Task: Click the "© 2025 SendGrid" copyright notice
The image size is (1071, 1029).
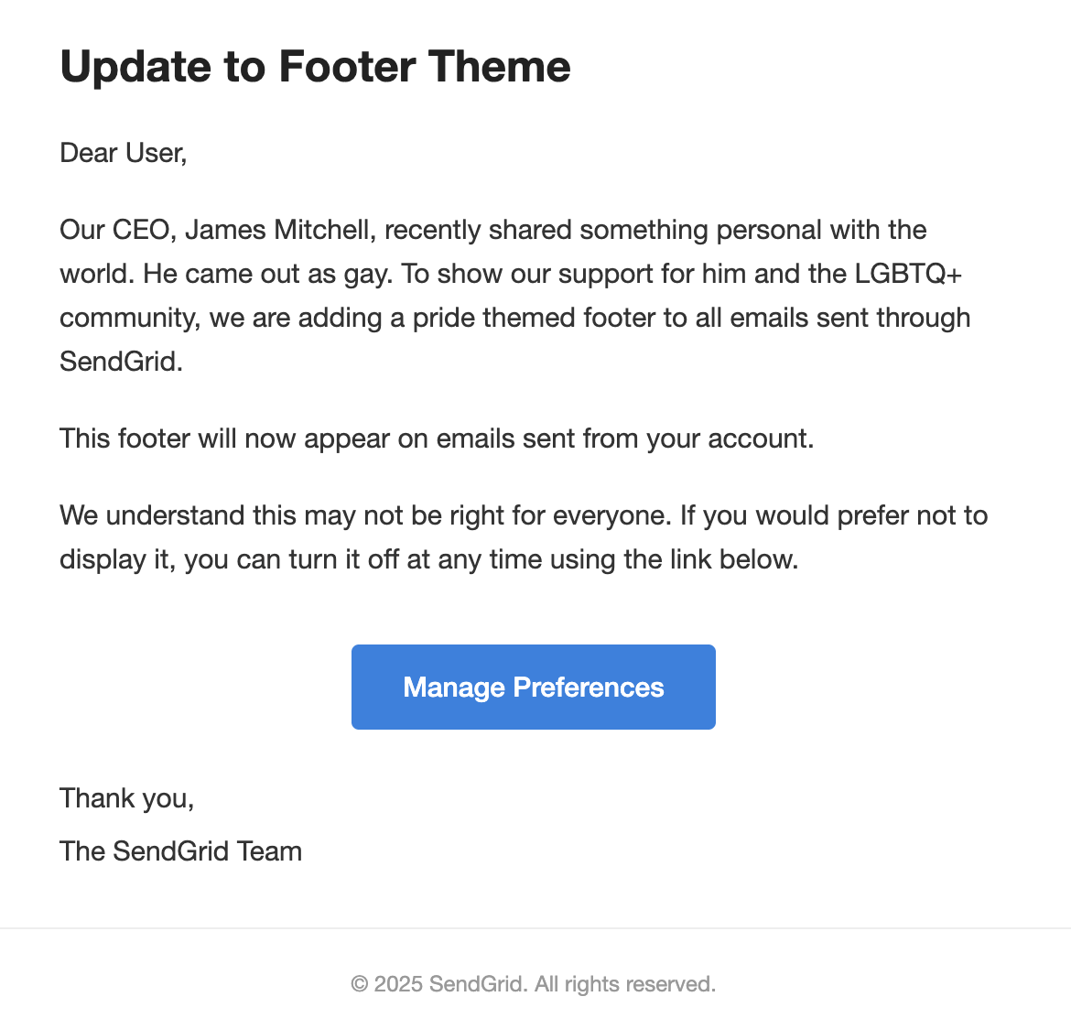Action: click(x=439, y=984)
